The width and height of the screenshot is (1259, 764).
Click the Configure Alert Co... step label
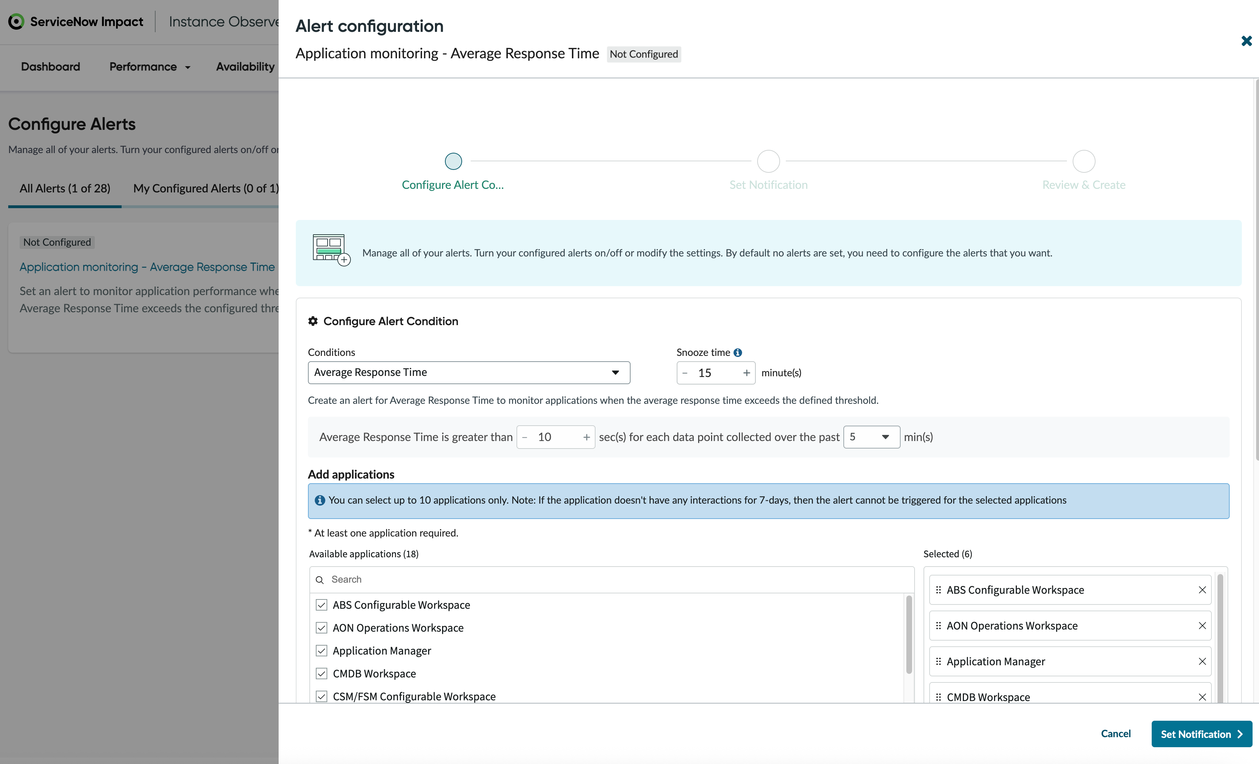point(453,185)
